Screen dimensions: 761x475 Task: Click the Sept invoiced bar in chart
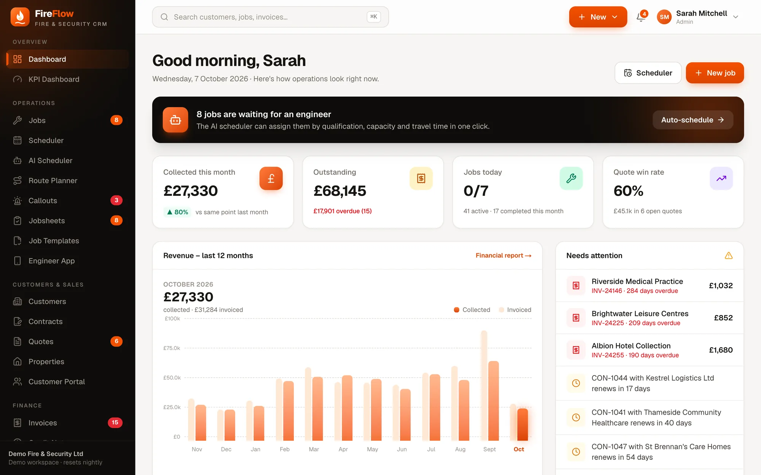484,386
